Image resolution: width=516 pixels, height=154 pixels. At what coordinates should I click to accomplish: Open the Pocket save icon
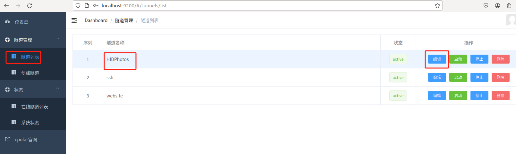(486, 5)
